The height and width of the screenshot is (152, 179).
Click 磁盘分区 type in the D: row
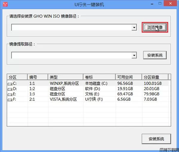(57, 89)
